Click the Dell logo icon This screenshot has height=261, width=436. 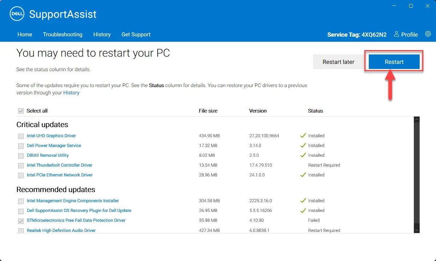click(17, 14)
